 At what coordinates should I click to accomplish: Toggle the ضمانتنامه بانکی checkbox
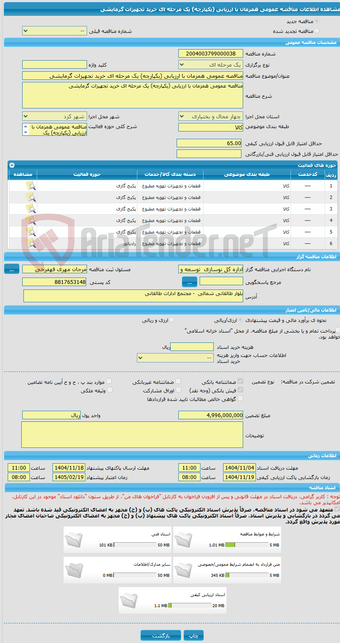(x=241, y=381)
